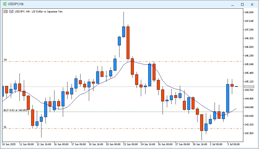Select the SL line label
The height and width of the screenshot is (149, 259).
click(5, 127)
